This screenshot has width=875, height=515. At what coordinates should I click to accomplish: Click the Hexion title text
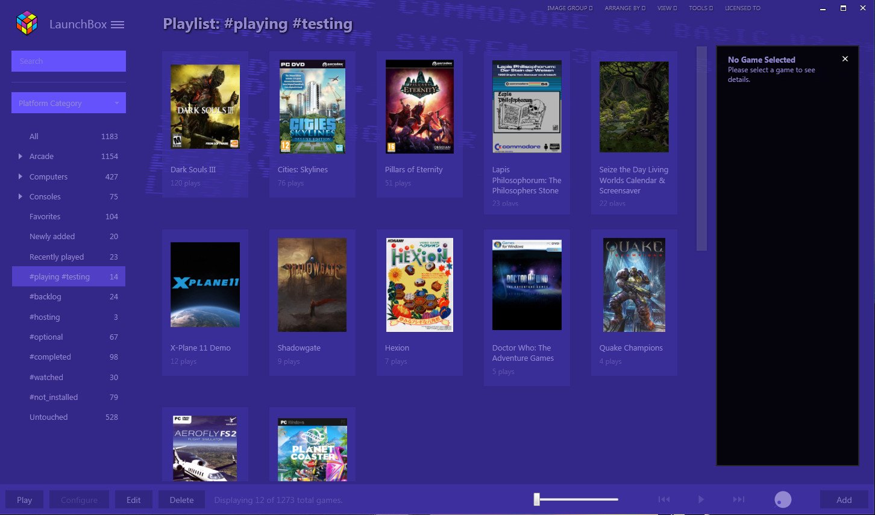[x=397, y=348]
